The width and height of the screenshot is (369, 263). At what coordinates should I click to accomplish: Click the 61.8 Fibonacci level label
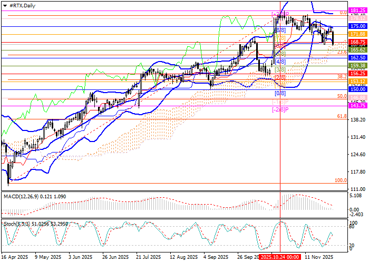[x=342, y=116]
